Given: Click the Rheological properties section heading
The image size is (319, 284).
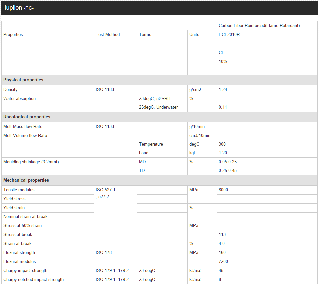Looking at the screenshot, I should pyautogui.click(x=27, y=117).
